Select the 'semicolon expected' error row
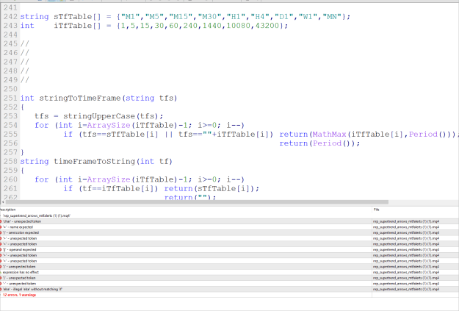This screenshot has height=311, width=459. pyautogui.click(x=229, y=233)
